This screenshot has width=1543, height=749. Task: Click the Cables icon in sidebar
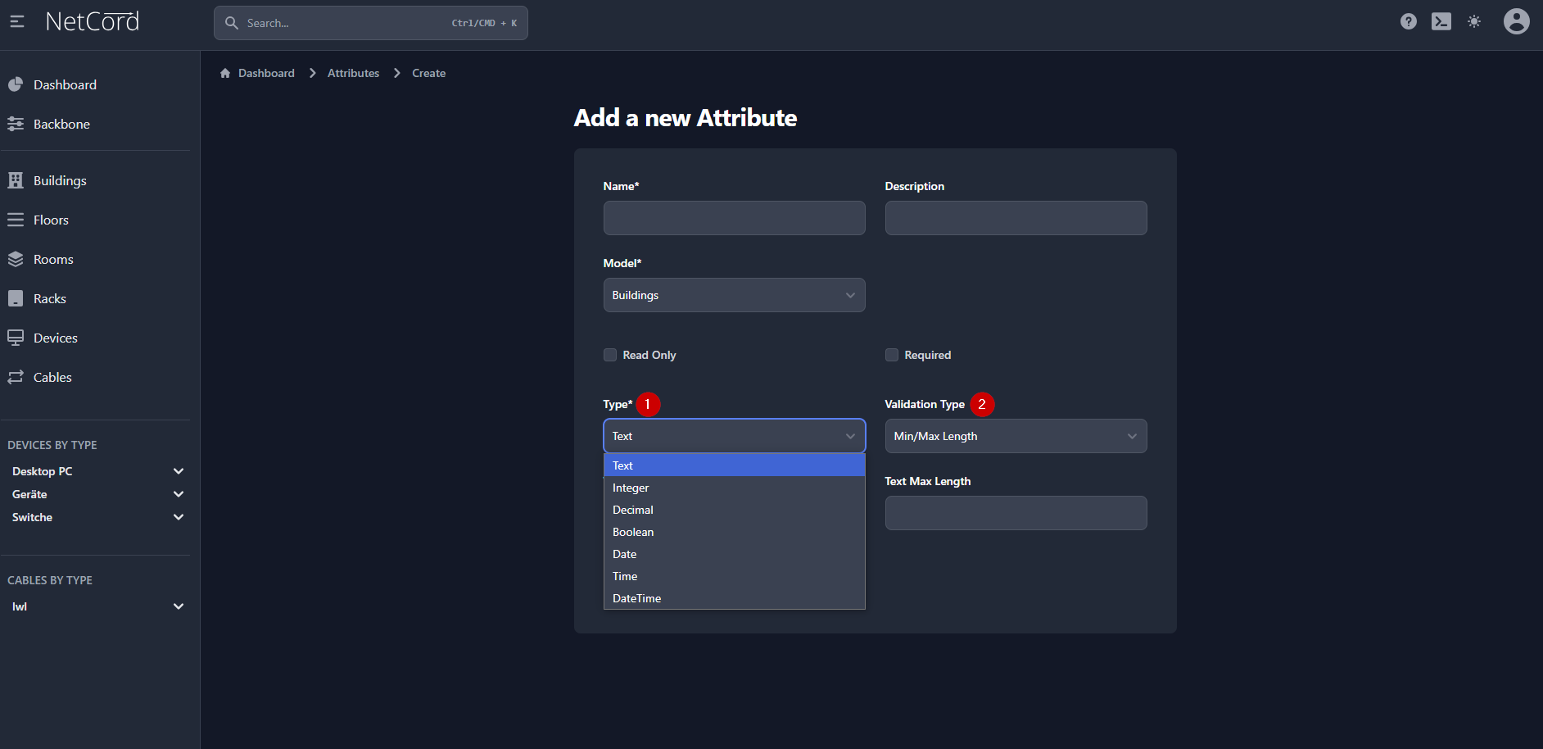click(x=16, y=378)
